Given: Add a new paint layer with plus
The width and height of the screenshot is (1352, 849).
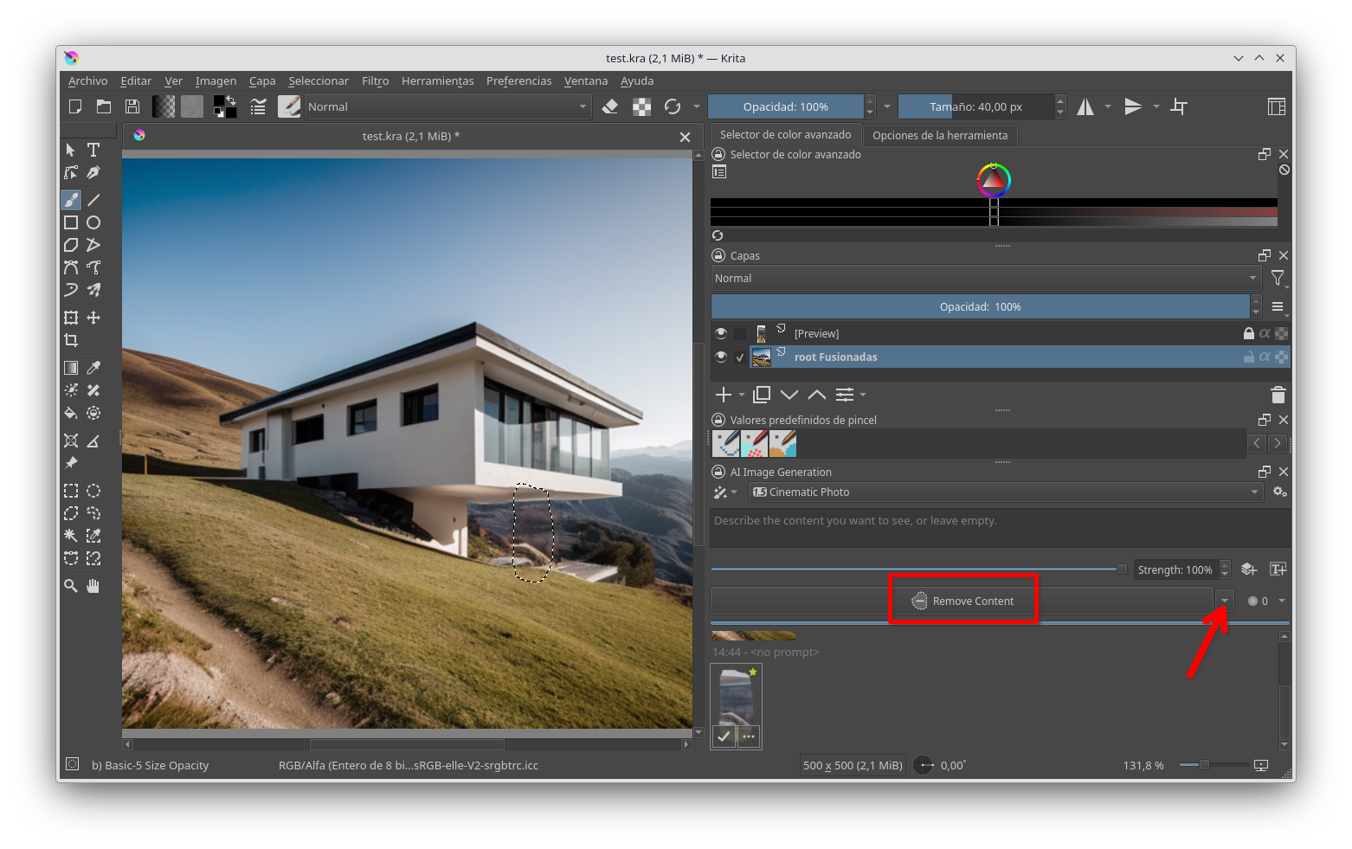Looking at the screenshot, I should [724, 395].
